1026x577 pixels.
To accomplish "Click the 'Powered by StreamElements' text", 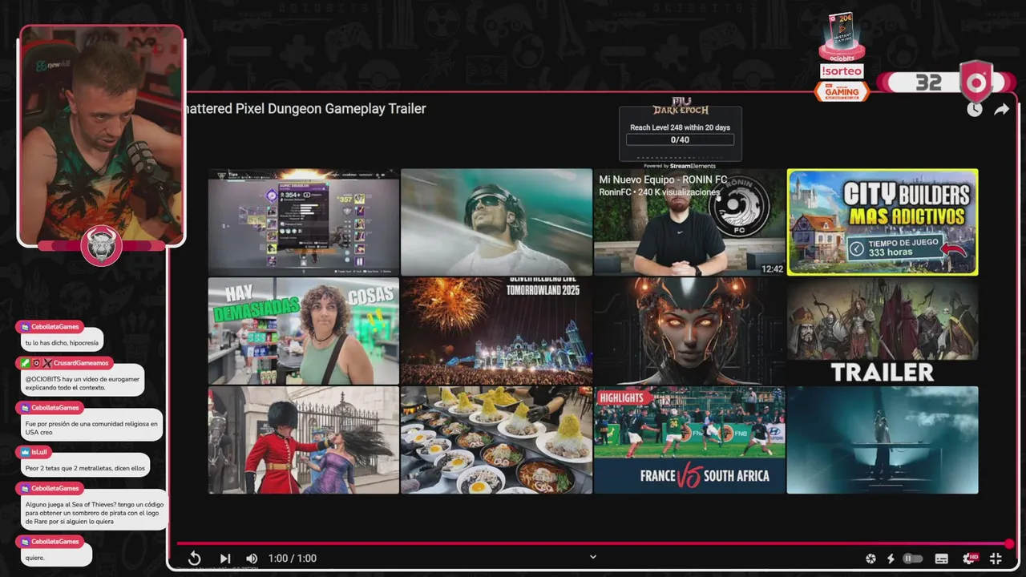I will 680,166.
